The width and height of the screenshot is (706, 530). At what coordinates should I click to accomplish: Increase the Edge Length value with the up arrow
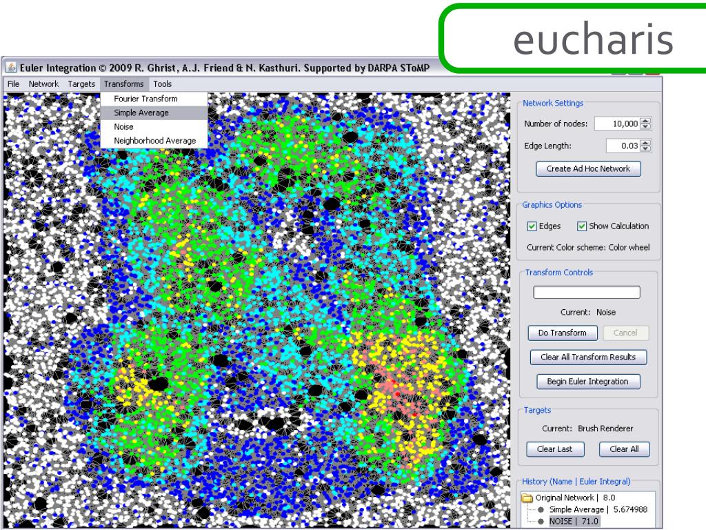point(645,143)
